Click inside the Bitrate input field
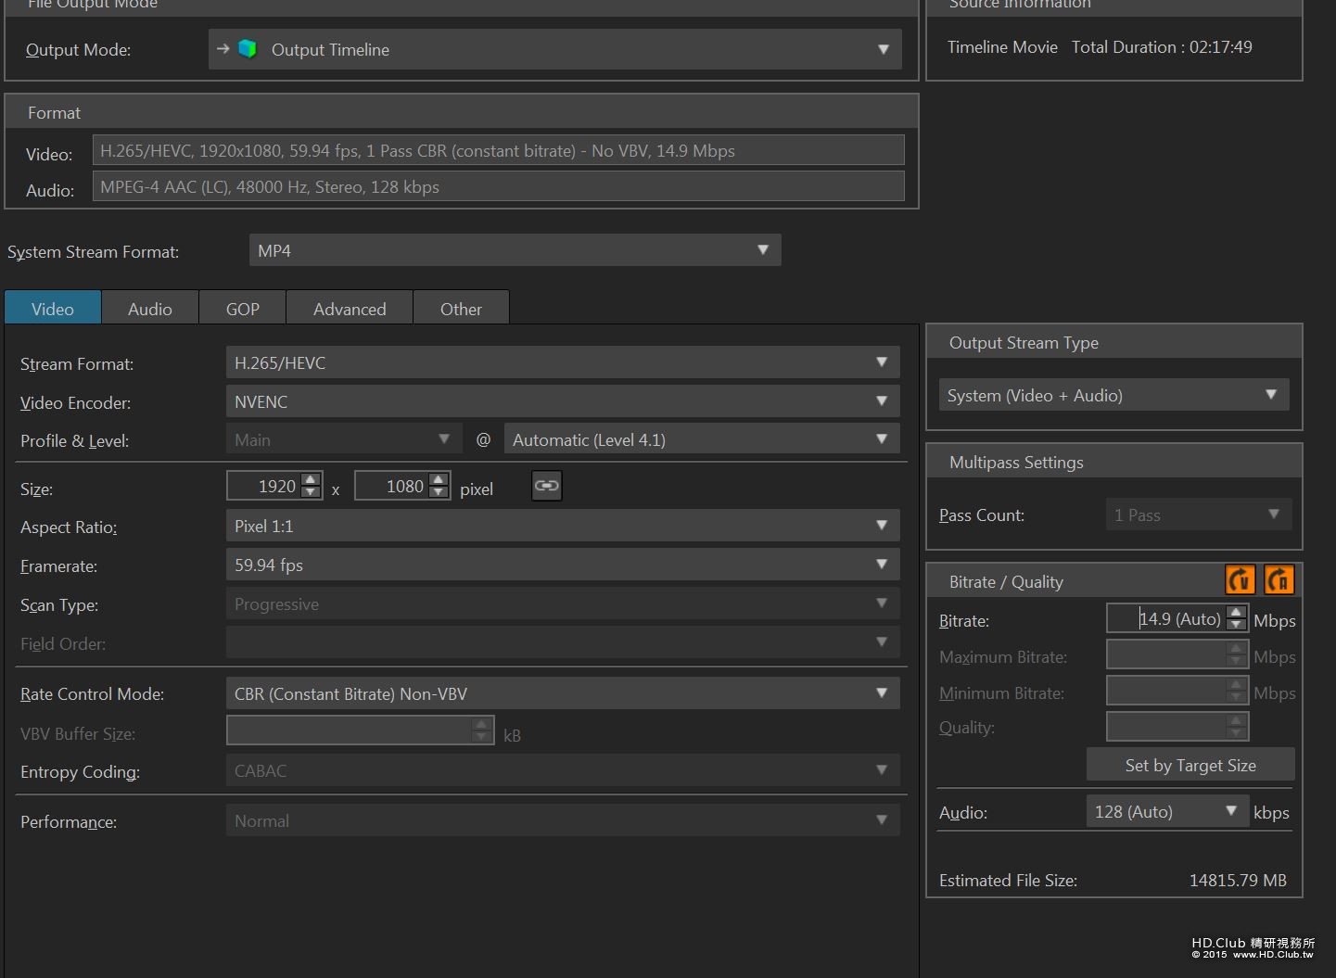Image resolution: width=1336 pixels, height=978 pixels. pos(1166,618)
